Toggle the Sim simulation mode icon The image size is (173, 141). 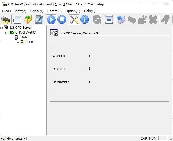click(5, 20)
